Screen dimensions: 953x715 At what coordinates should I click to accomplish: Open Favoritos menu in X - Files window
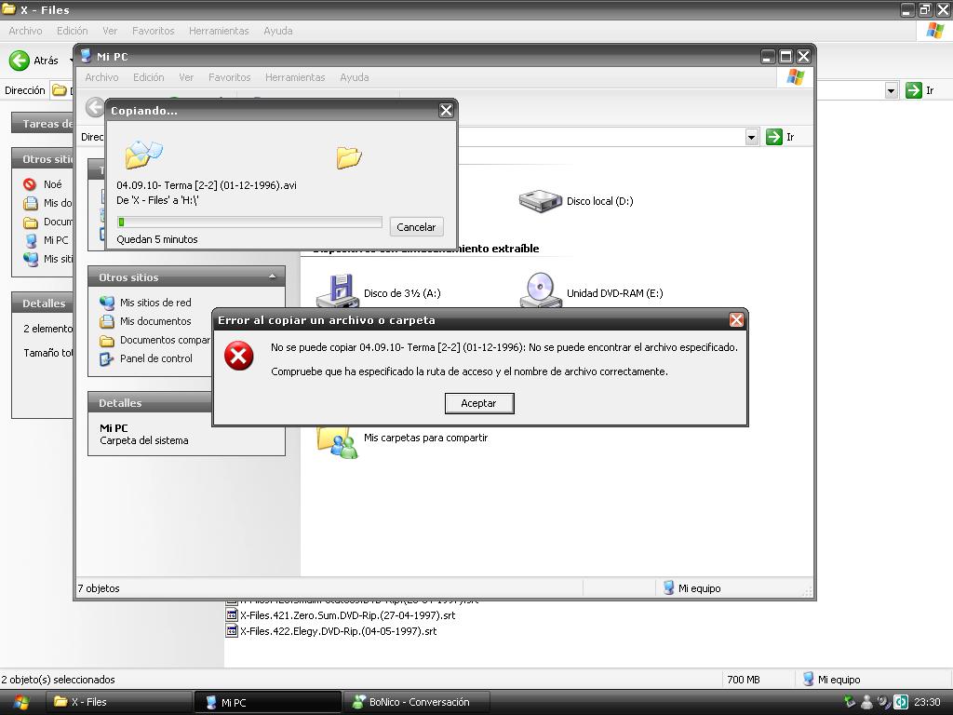pyautogui.click(x=154, y=31)
